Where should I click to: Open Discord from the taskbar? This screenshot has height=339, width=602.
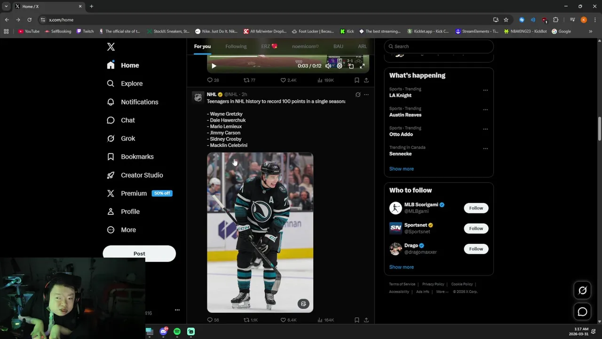pyautogui.click(x=163, y=331)
